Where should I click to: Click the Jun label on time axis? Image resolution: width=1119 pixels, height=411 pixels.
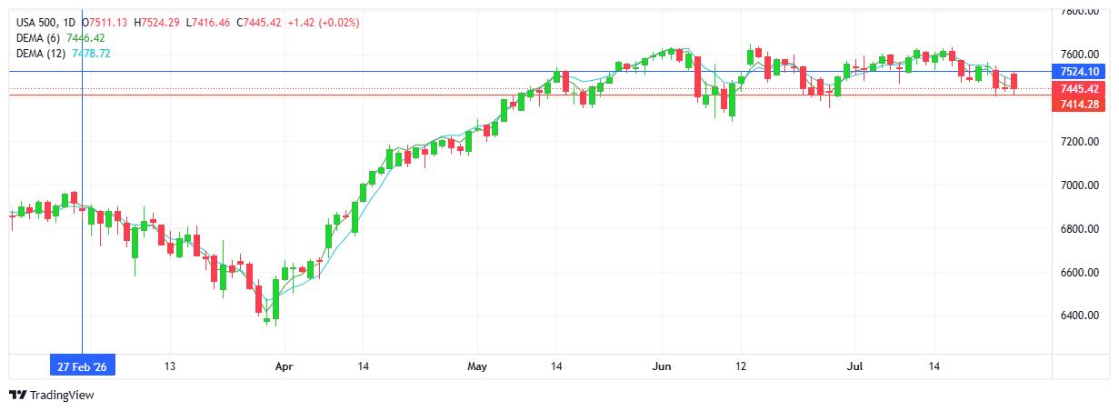(662, 367)
